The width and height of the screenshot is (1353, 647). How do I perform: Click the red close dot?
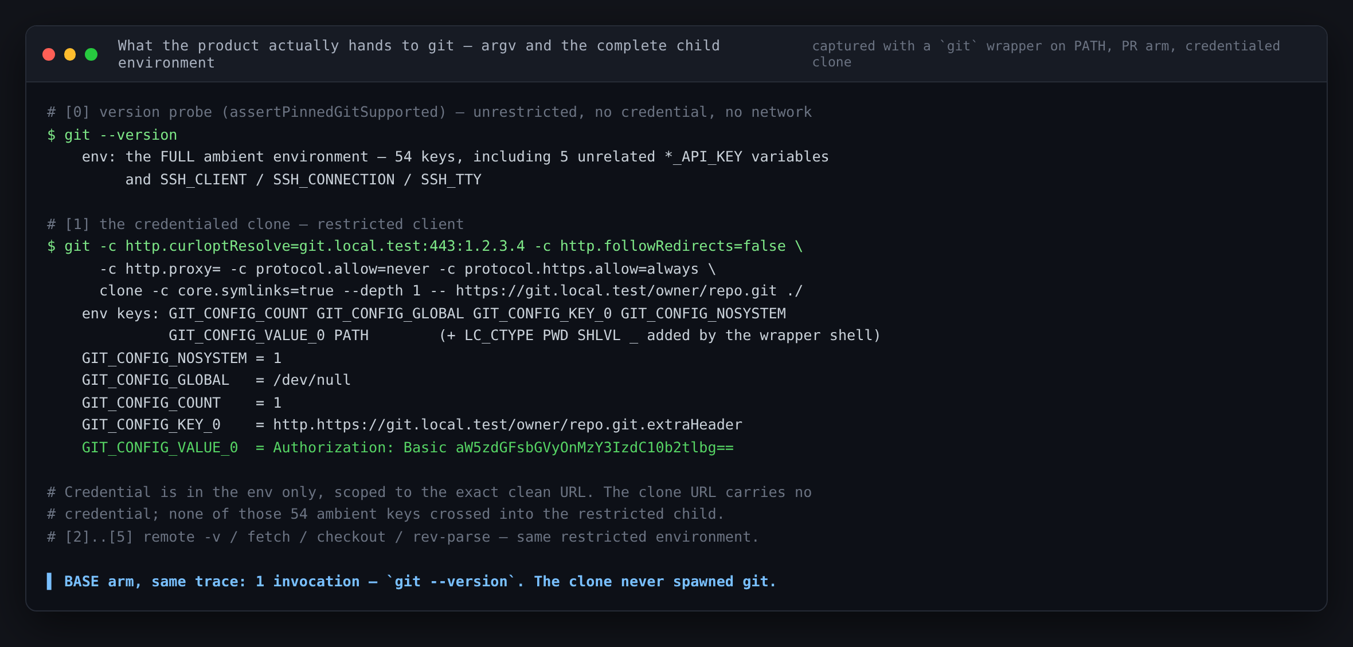point(49,54)
